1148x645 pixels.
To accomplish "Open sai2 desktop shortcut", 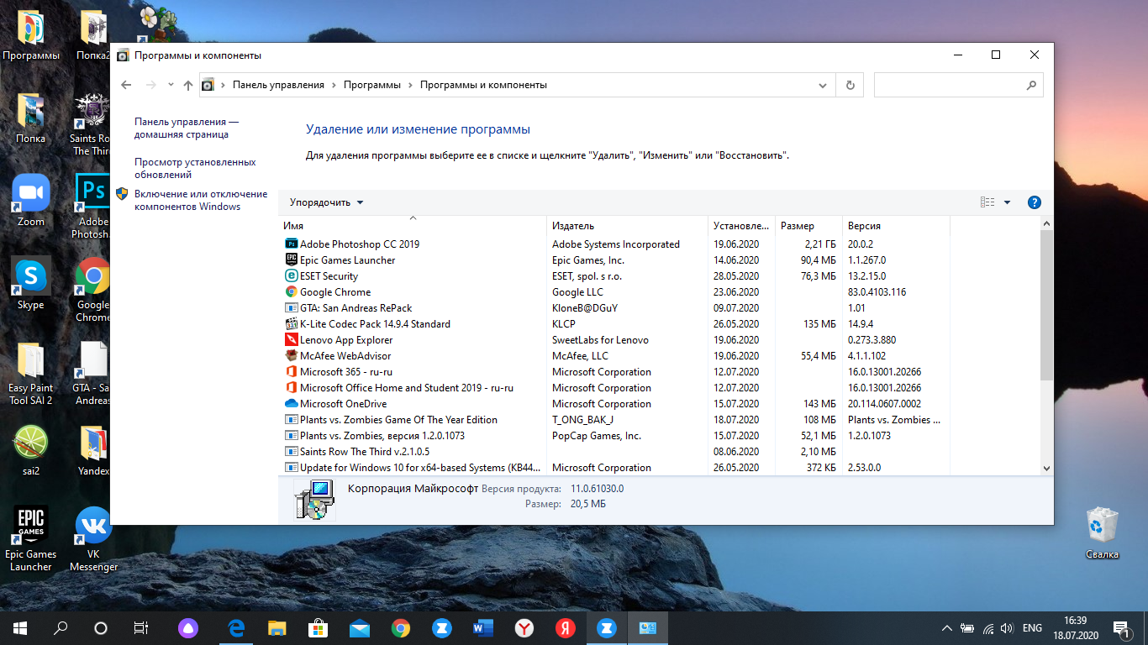I will pos(31,450).
